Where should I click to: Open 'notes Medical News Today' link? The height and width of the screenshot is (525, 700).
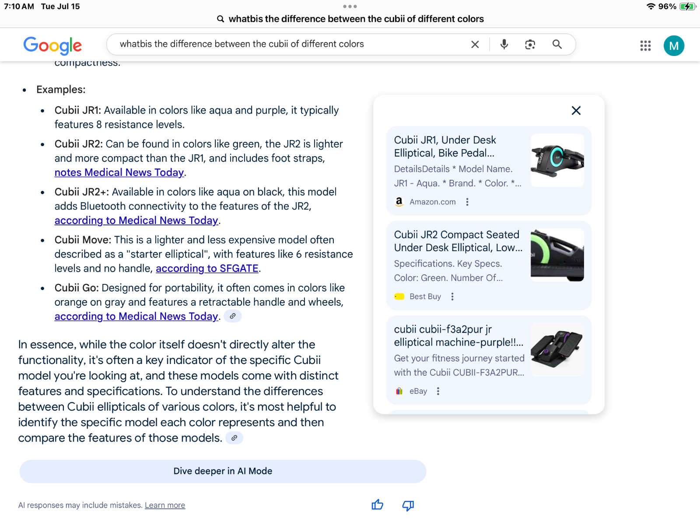click(119, 172)
